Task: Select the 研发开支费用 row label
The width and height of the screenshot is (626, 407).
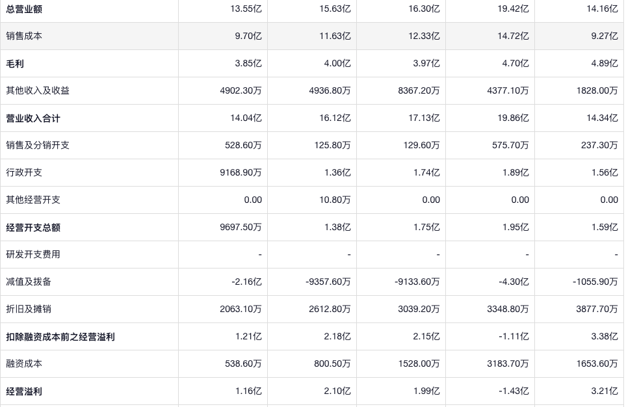Action: pyautogui.click(x=33, y=255)
